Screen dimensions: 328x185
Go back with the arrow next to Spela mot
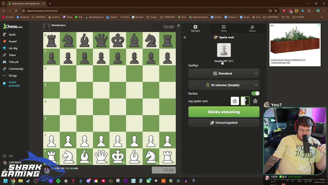pos(185,37)
